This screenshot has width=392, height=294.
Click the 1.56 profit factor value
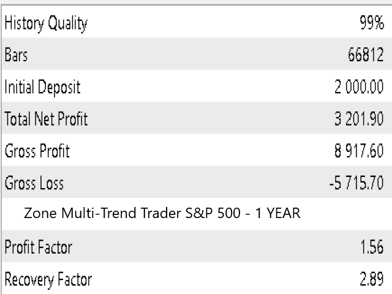click(372, 247)
